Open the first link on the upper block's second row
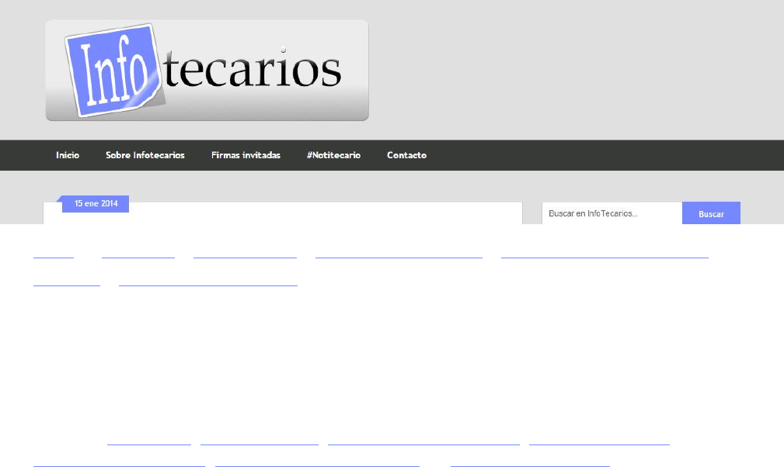The height and width of the screenshot is (467, 784). point(67,284)
